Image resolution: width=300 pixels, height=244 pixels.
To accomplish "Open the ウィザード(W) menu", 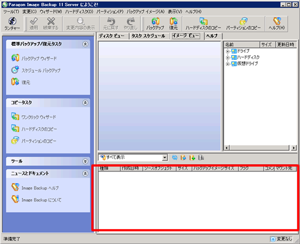I will (51, 12).
